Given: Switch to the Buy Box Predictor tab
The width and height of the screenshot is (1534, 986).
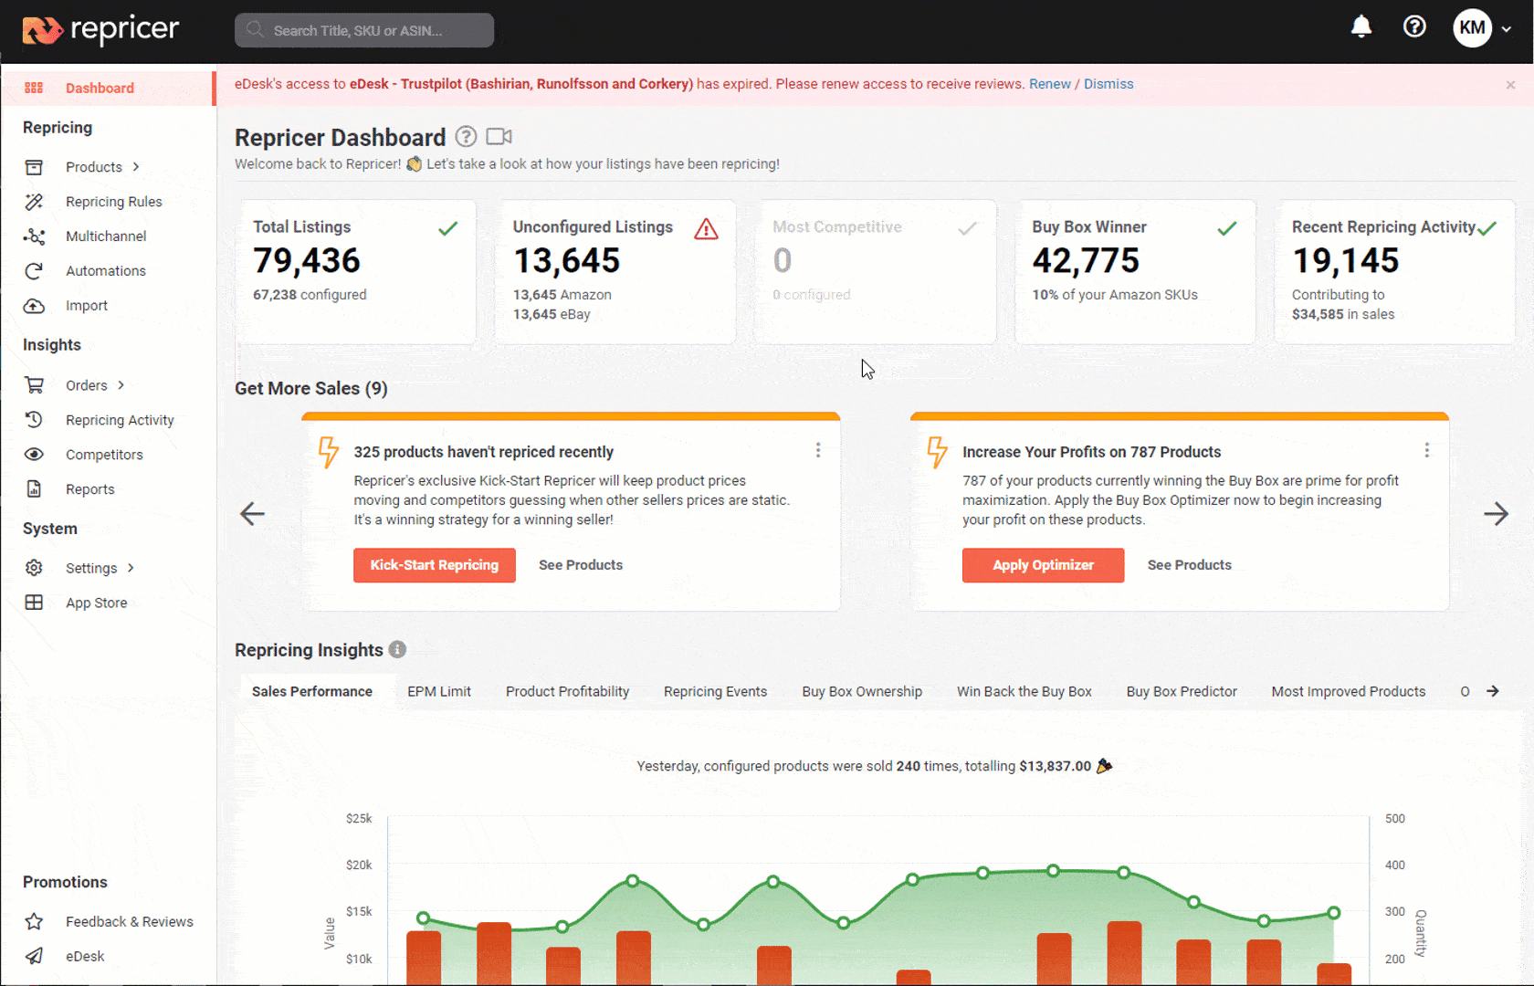Looking at the screenshot, I should tap(1182, 691).
